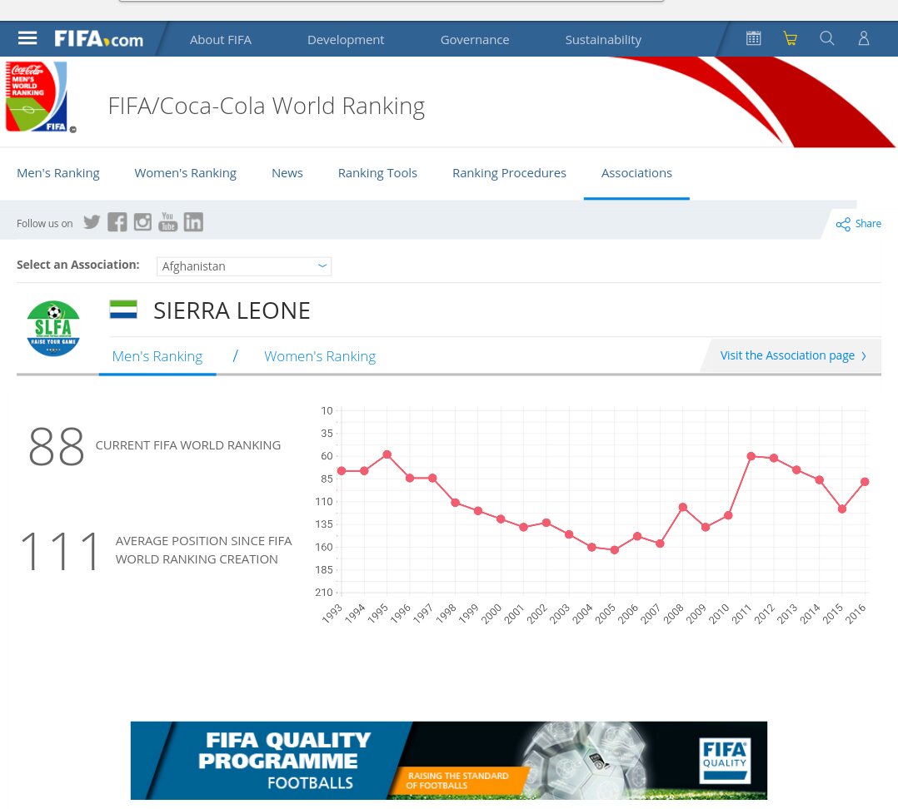Open the hamburger menu icon
The width and height of the screenshot is (898, 809).
[27, 38]
